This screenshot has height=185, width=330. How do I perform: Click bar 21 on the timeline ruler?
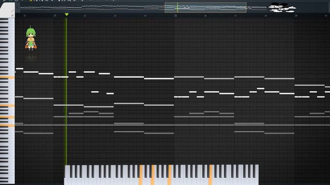coord(55,16)
